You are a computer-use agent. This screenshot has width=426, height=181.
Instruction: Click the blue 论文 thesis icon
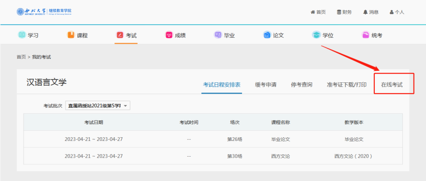tap(267, 35)
